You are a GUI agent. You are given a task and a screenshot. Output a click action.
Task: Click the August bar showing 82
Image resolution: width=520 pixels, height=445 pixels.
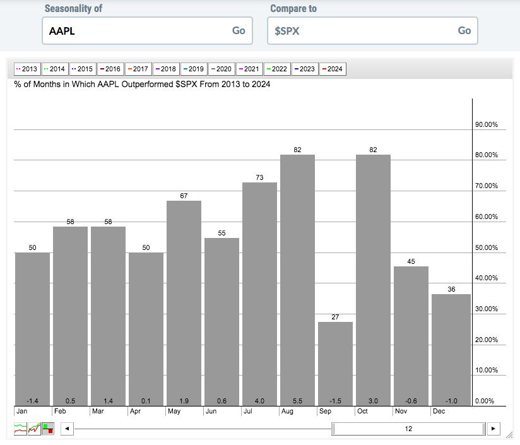(297, 280)
